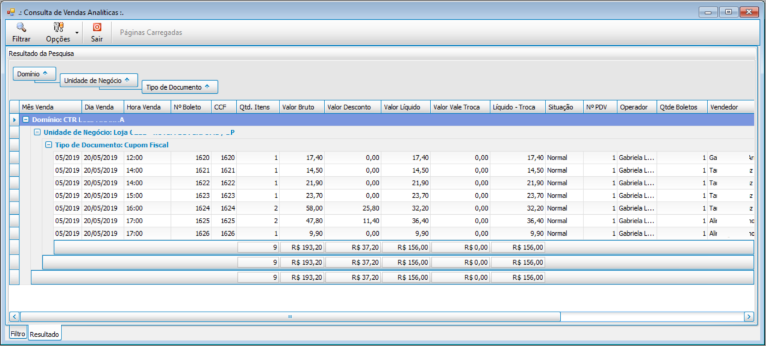The image size is (766, 346).
Task: Select the boleto 1624 cell
Action: tap(191, 208)
